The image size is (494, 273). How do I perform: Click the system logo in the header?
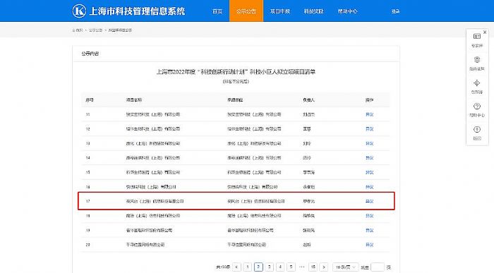(79, 11)
